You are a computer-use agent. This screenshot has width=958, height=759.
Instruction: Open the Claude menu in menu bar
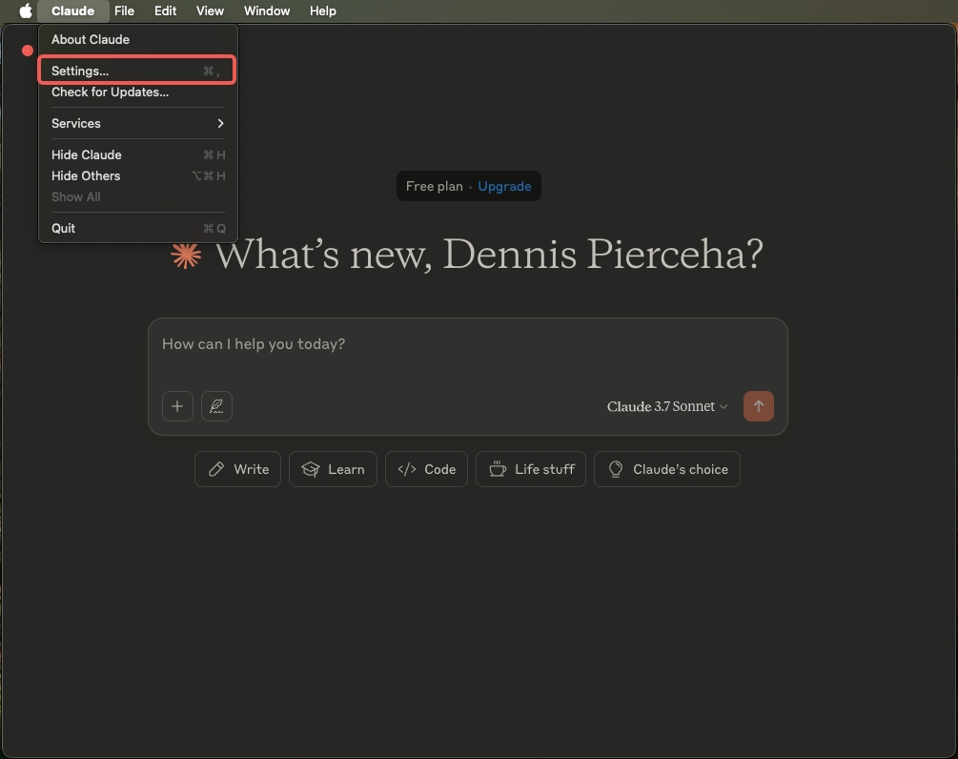coord(72,11)
